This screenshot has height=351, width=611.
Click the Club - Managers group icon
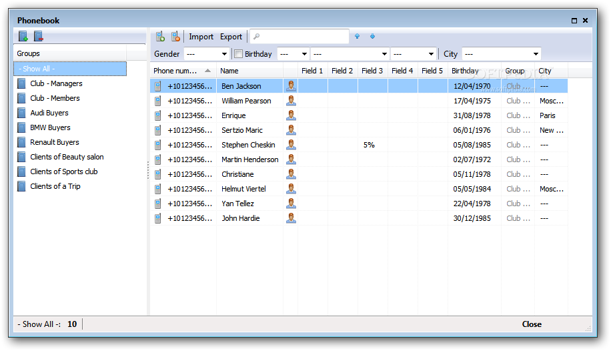click(x=22, y=83)
